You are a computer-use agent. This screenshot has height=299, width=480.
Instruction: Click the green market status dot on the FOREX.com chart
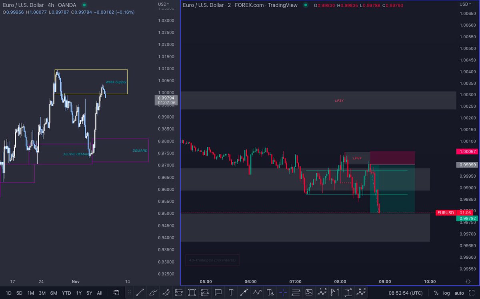(306, 5)
